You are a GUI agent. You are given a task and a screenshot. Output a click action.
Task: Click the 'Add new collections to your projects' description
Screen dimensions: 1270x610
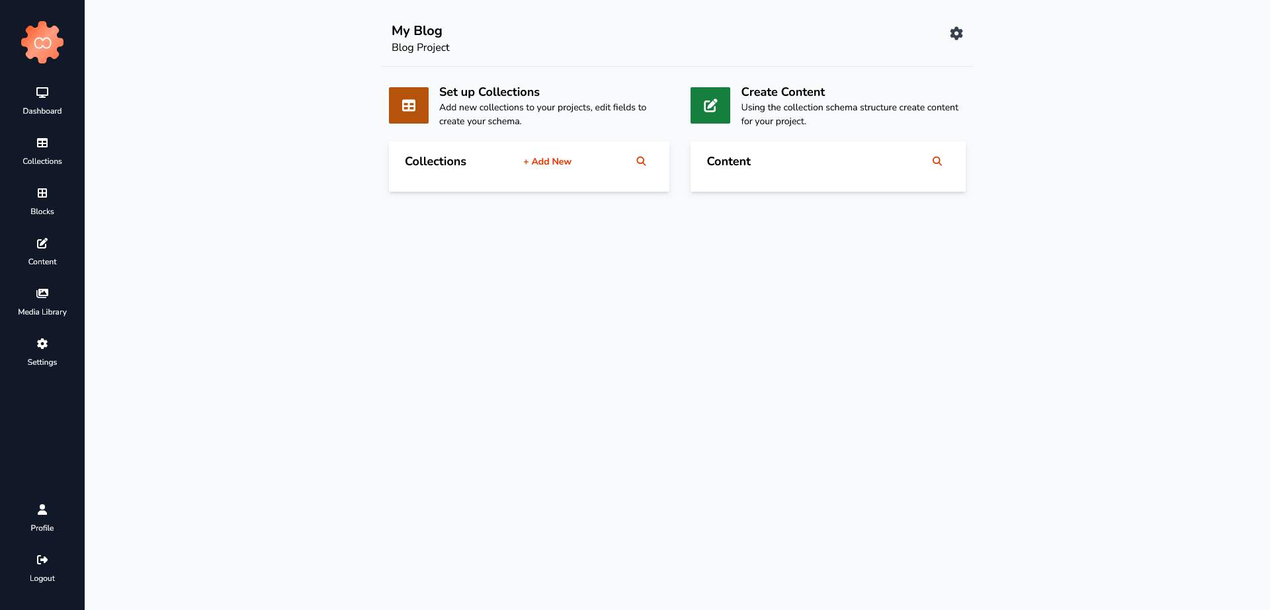543,114
